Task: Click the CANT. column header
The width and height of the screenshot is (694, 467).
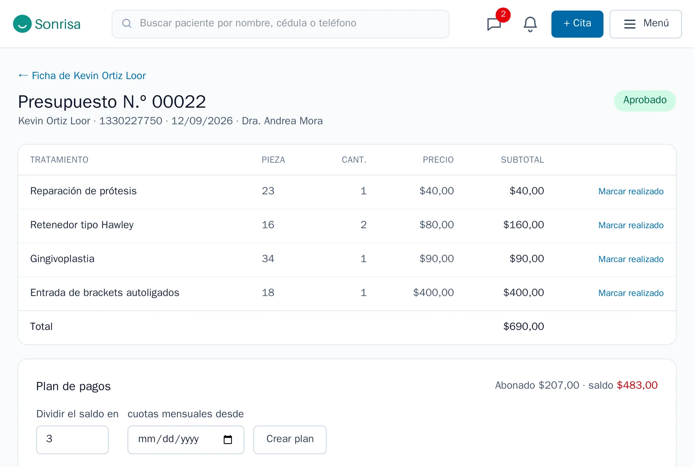Action: coord(354,160)
